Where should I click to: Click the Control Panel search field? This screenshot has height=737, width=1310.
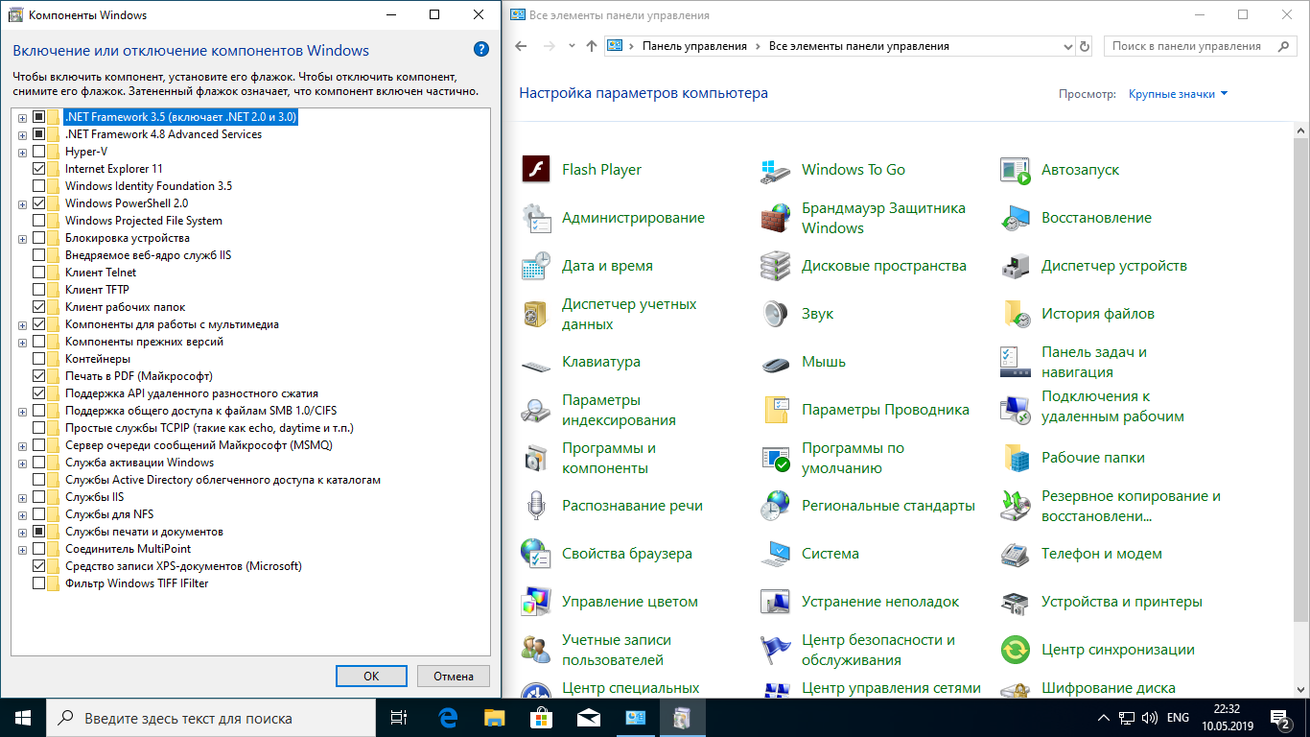(x=1199, y=46)
